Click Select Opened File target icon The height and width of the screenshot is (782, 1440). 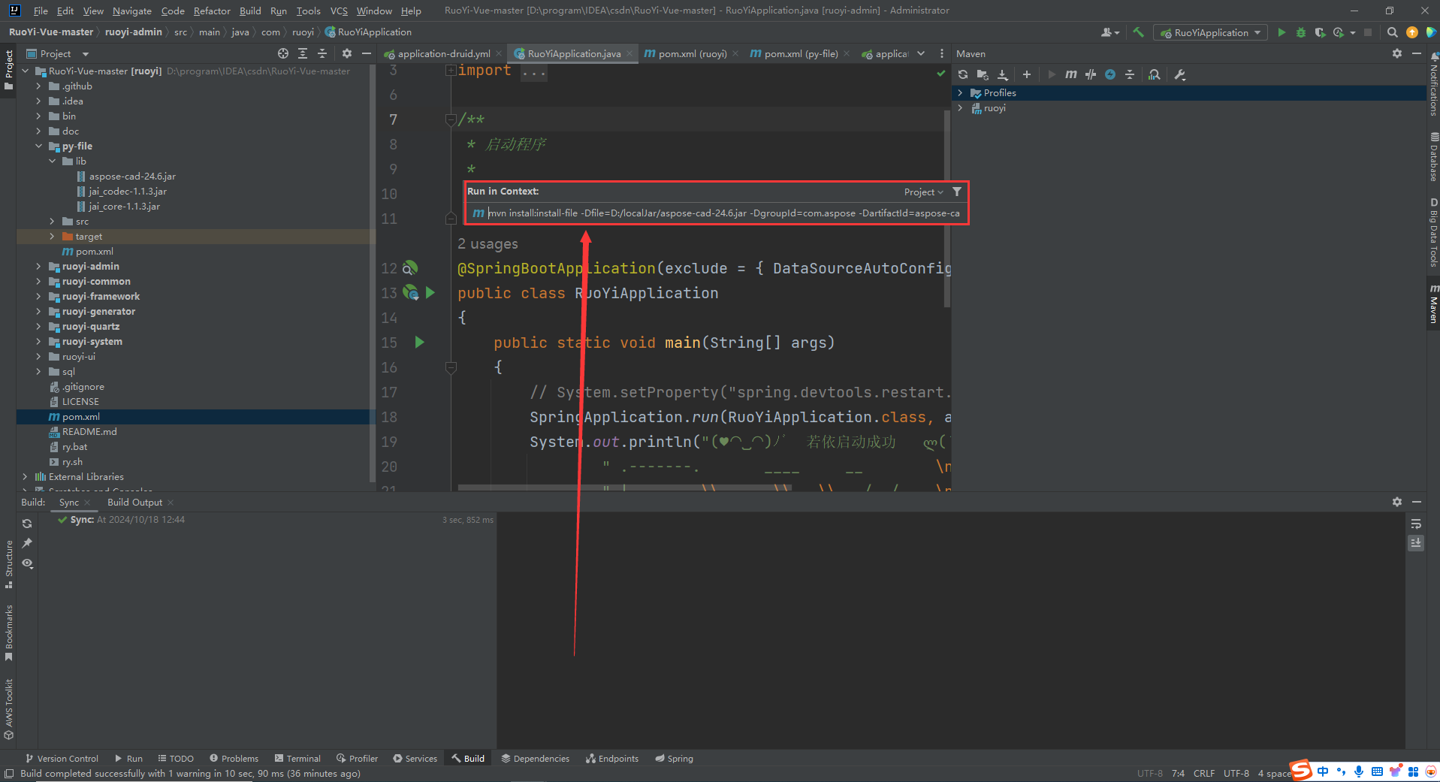tap(282, 53)
